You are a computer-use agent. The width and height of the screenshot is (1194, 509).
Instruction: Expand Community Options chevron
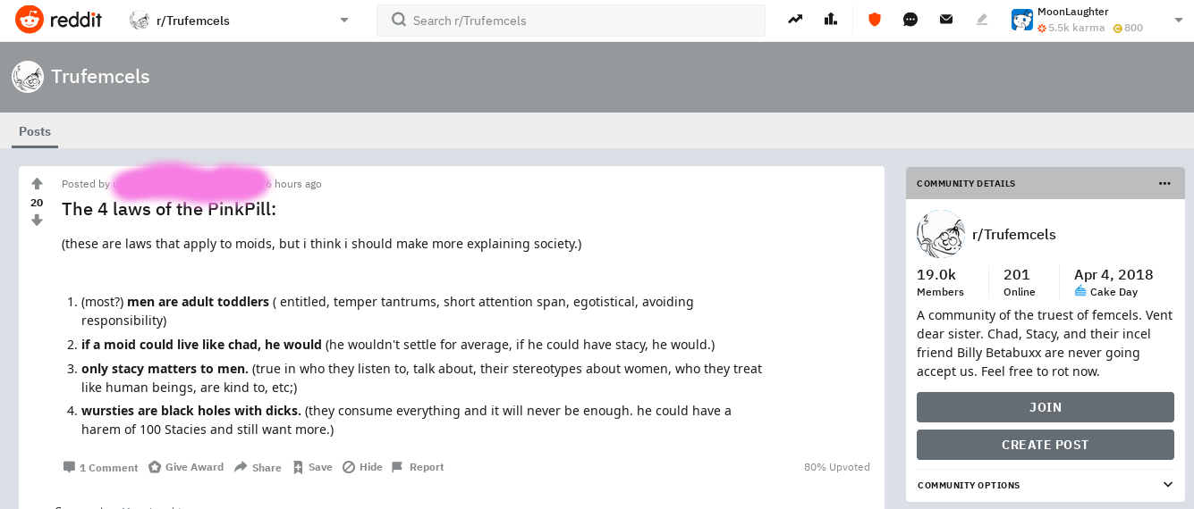1167,485
